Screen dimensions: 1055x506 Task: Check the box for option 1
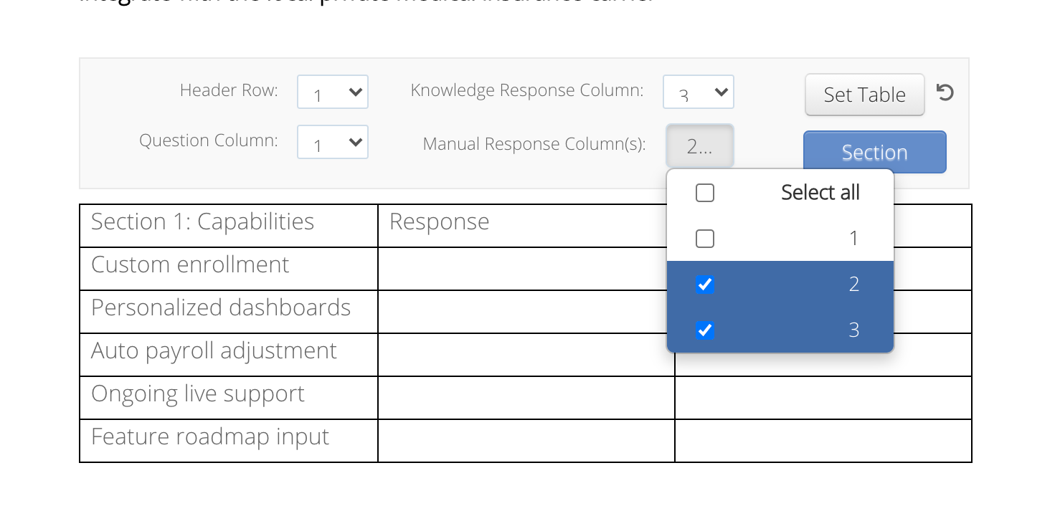click(704, 238)
